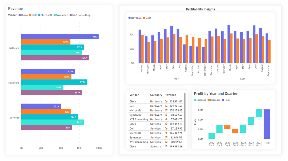Select Symantec in the Vendor legend

click(61, 15)
